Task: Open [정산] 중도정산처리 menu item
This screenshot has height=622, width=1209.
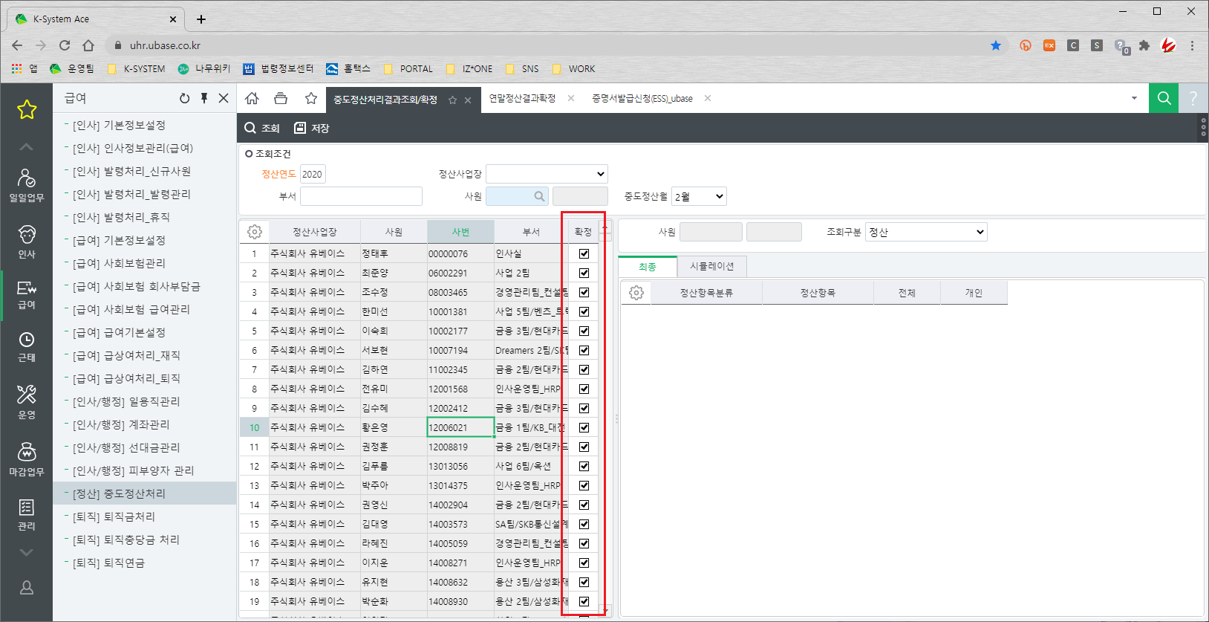Action: point(145,493)
